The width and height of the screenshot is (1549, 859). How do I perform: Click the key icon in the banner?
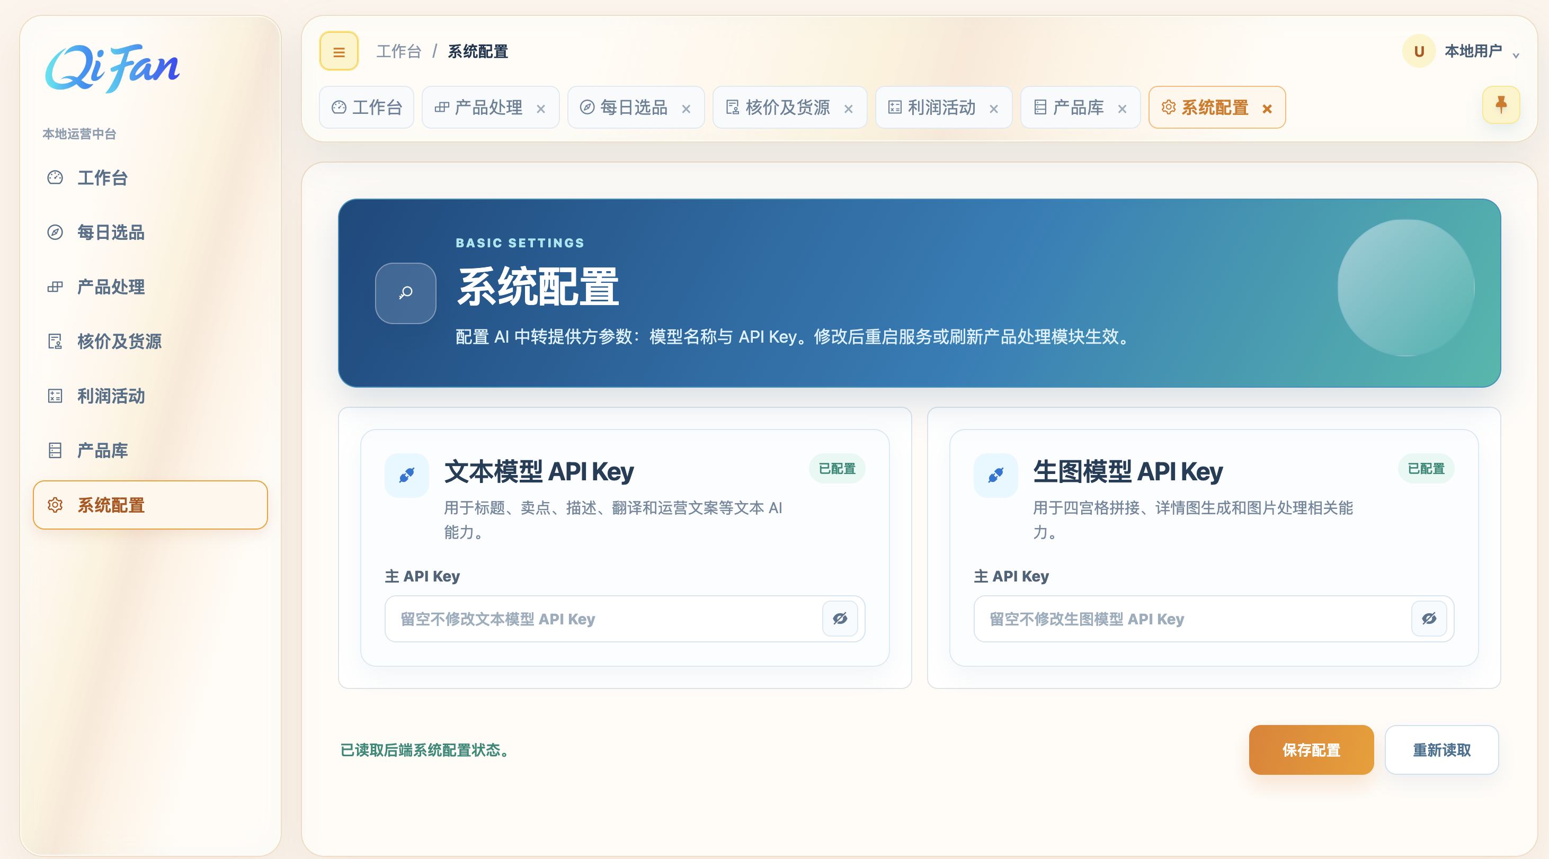point(406,293)
